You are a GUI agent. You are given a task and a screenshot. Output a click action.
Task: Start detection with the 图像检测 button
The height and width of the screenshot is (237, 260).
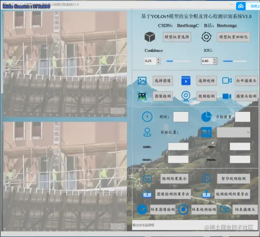coord(163,96)
